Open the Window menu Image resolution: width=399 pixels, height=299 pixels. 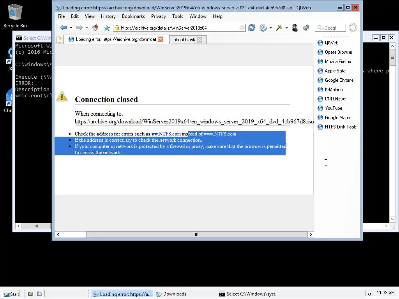tap(198, 16)
